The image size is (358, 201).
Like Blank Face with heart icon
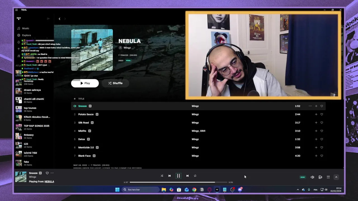pos(322,156)
